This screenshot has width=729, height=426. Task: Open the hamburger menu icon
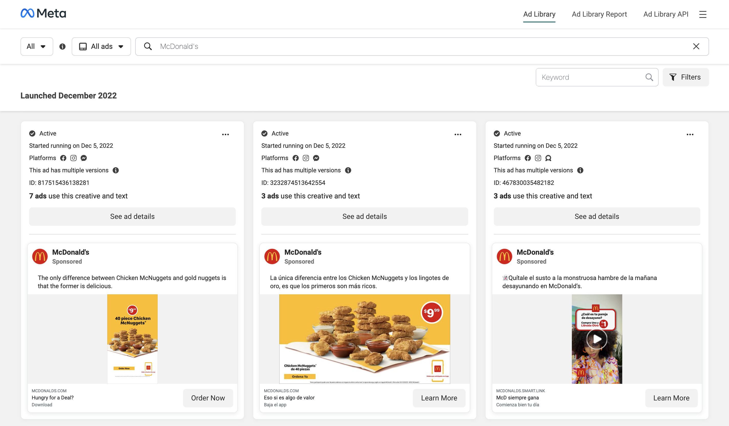[703, 15]
